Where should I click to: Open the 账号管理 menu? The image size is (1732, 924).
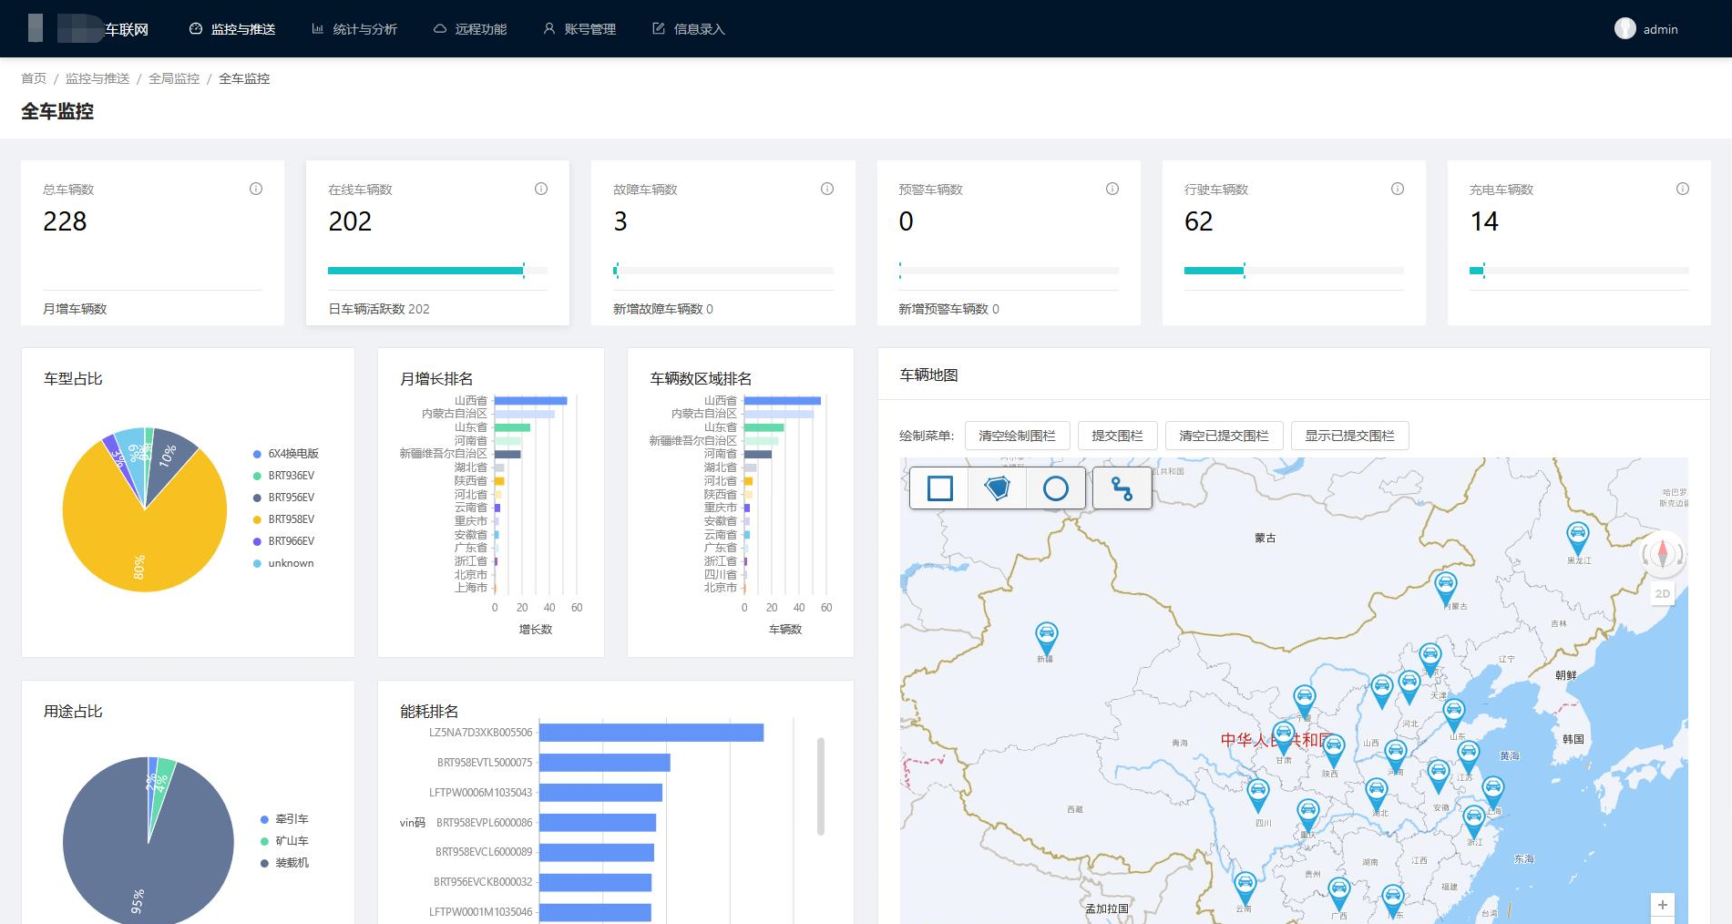[x=579, y=29]
